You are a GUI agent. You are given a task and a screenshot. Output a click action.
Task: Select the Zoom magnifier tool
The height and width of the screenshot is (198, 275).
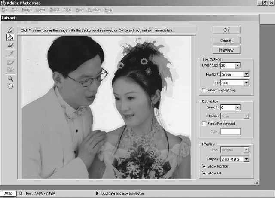[x=11, y=79]
